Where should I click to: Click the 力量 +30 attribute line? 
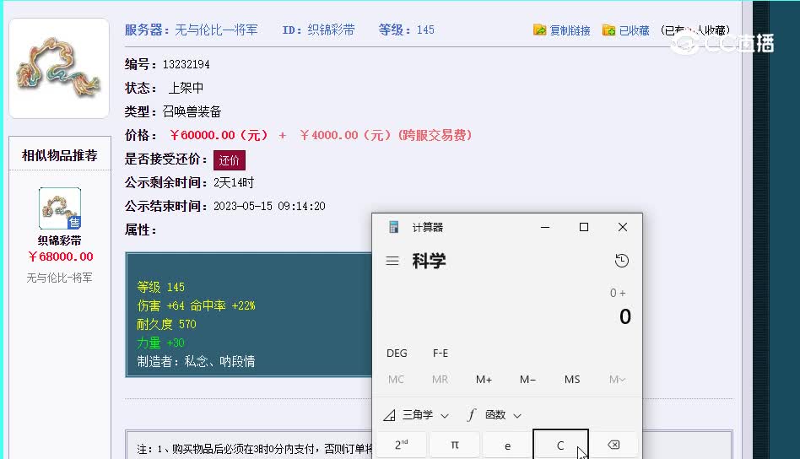[160, 343]
